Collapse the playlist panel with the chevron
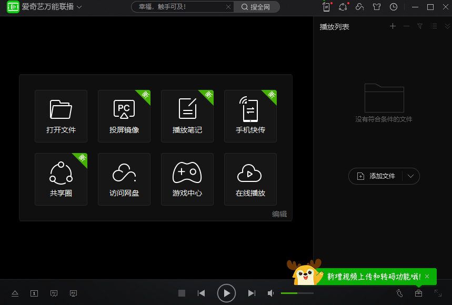 [448, 26]
